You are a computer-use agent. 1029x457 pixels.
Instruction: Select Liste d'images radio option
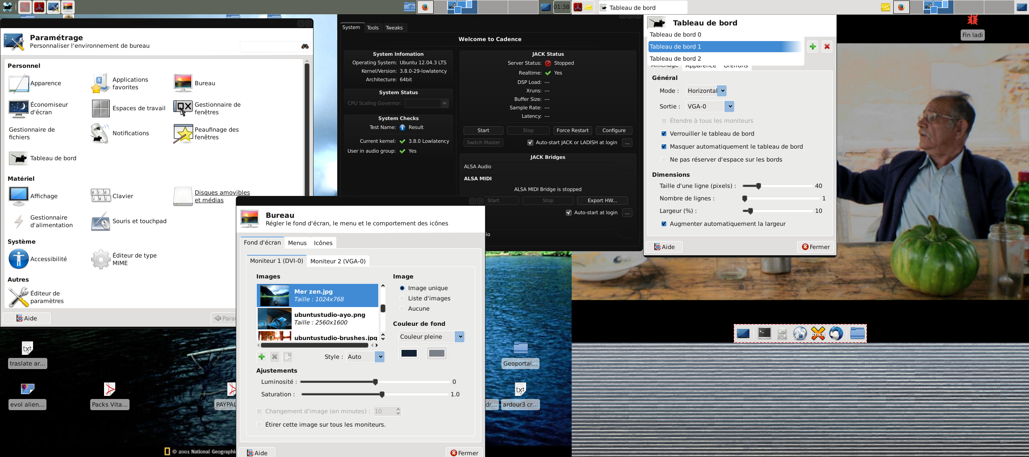click(402, 298)
